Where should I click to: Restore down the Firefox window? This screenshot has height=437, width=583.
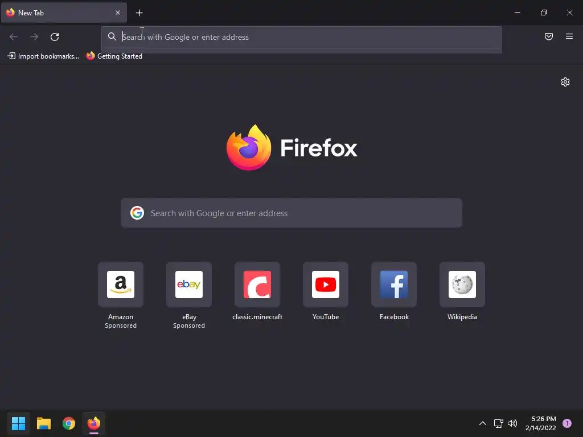(x=544, y=13)
